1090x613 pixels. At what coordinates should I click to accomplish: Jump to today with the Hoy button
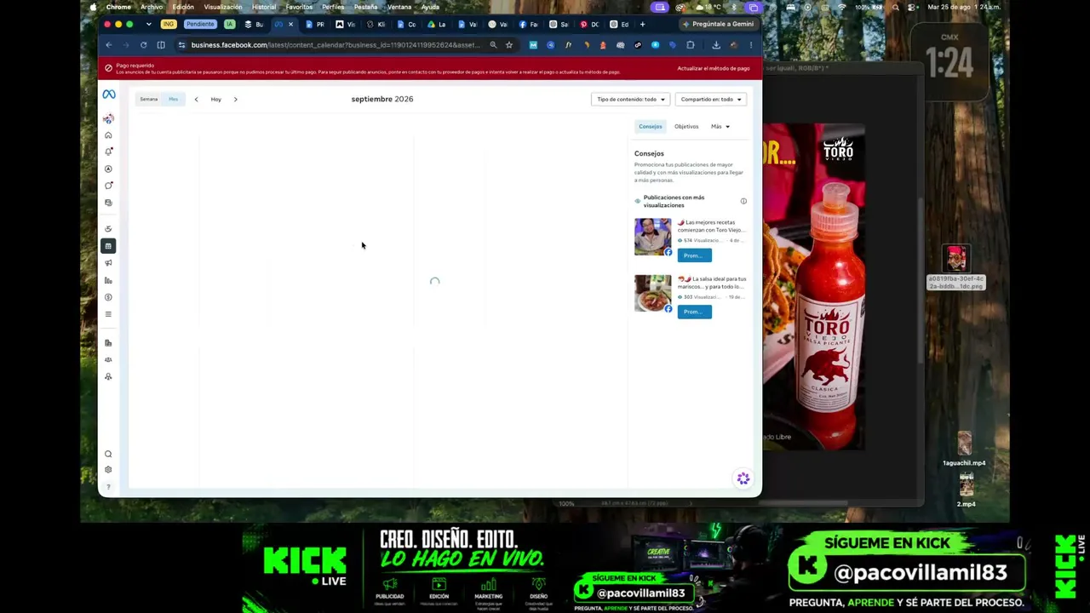(x=216, y=100)
